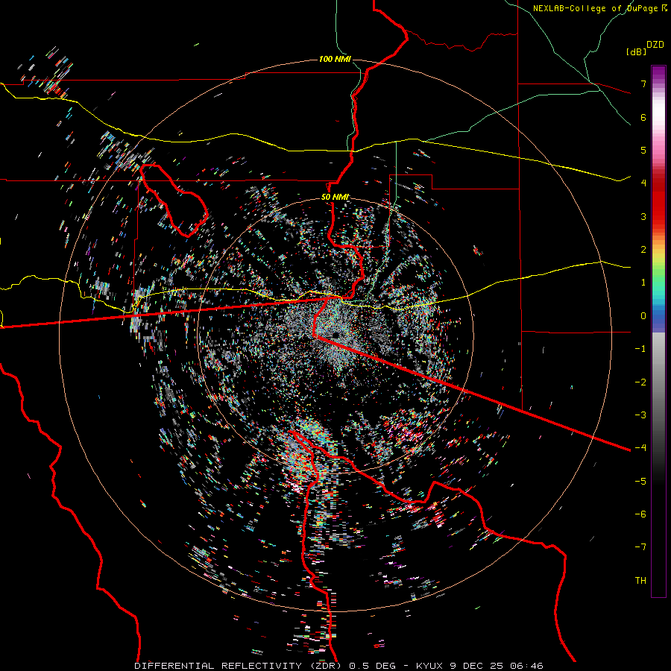Click the TH legend label
The image size is (671, 671).
coord(640,581)
